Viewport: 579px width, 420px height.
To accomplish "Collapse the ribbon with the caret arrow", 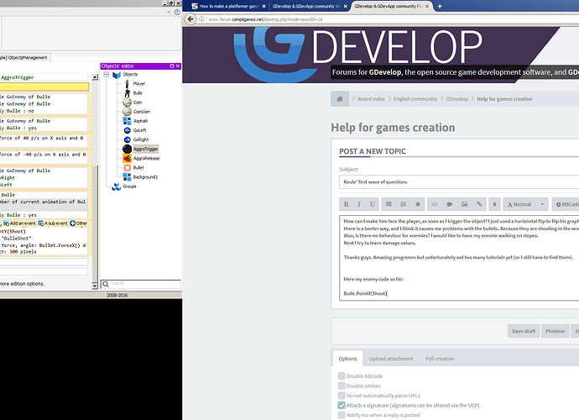I will [x=170, y=13].
